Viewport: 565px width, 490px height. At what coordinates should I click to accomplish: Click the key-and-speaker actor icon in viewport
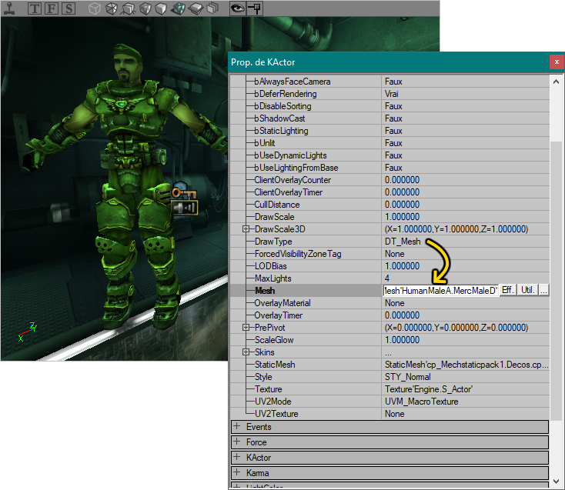(x=184, y=200)
